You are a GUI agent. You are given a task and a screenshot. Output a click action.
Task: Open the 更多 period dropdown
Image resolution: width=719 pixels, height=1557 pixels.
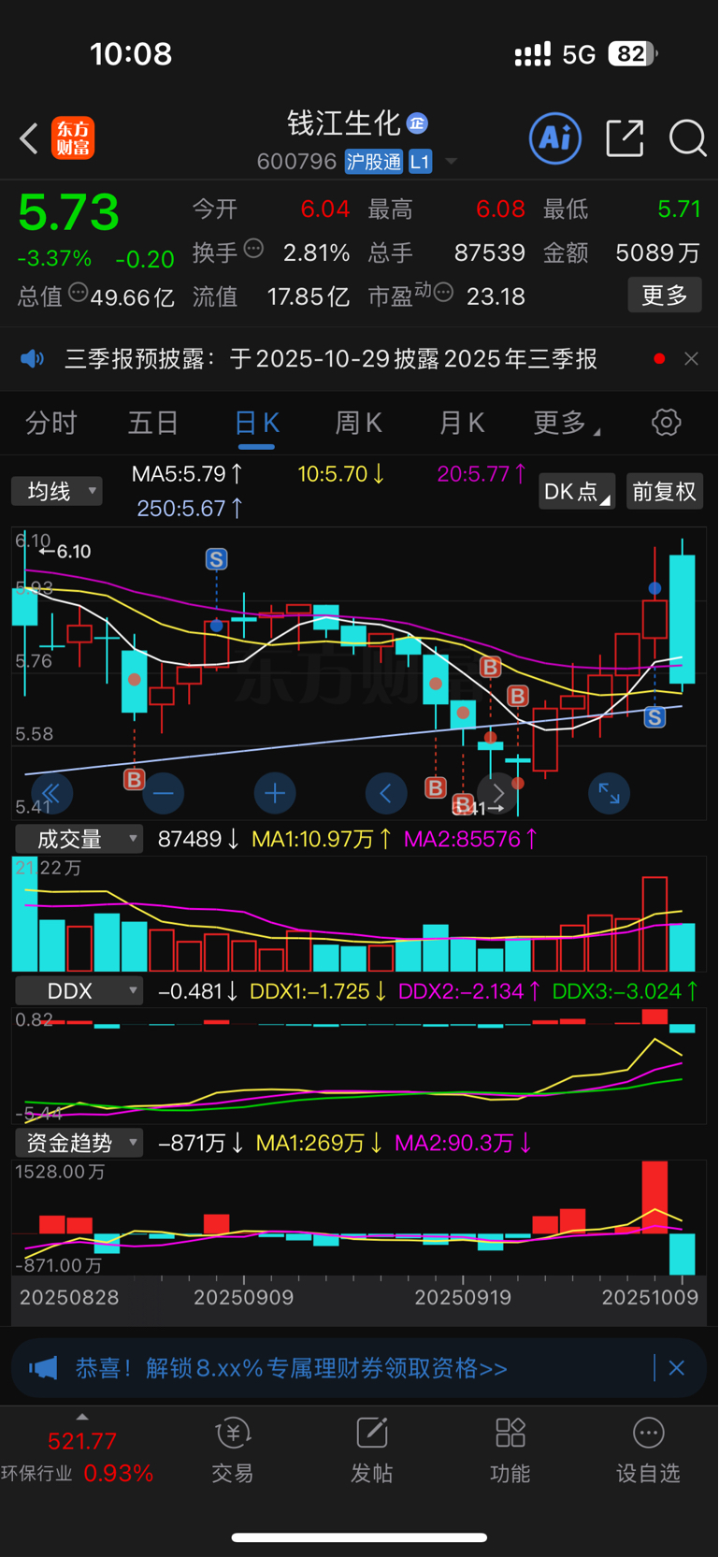point(567,424)
